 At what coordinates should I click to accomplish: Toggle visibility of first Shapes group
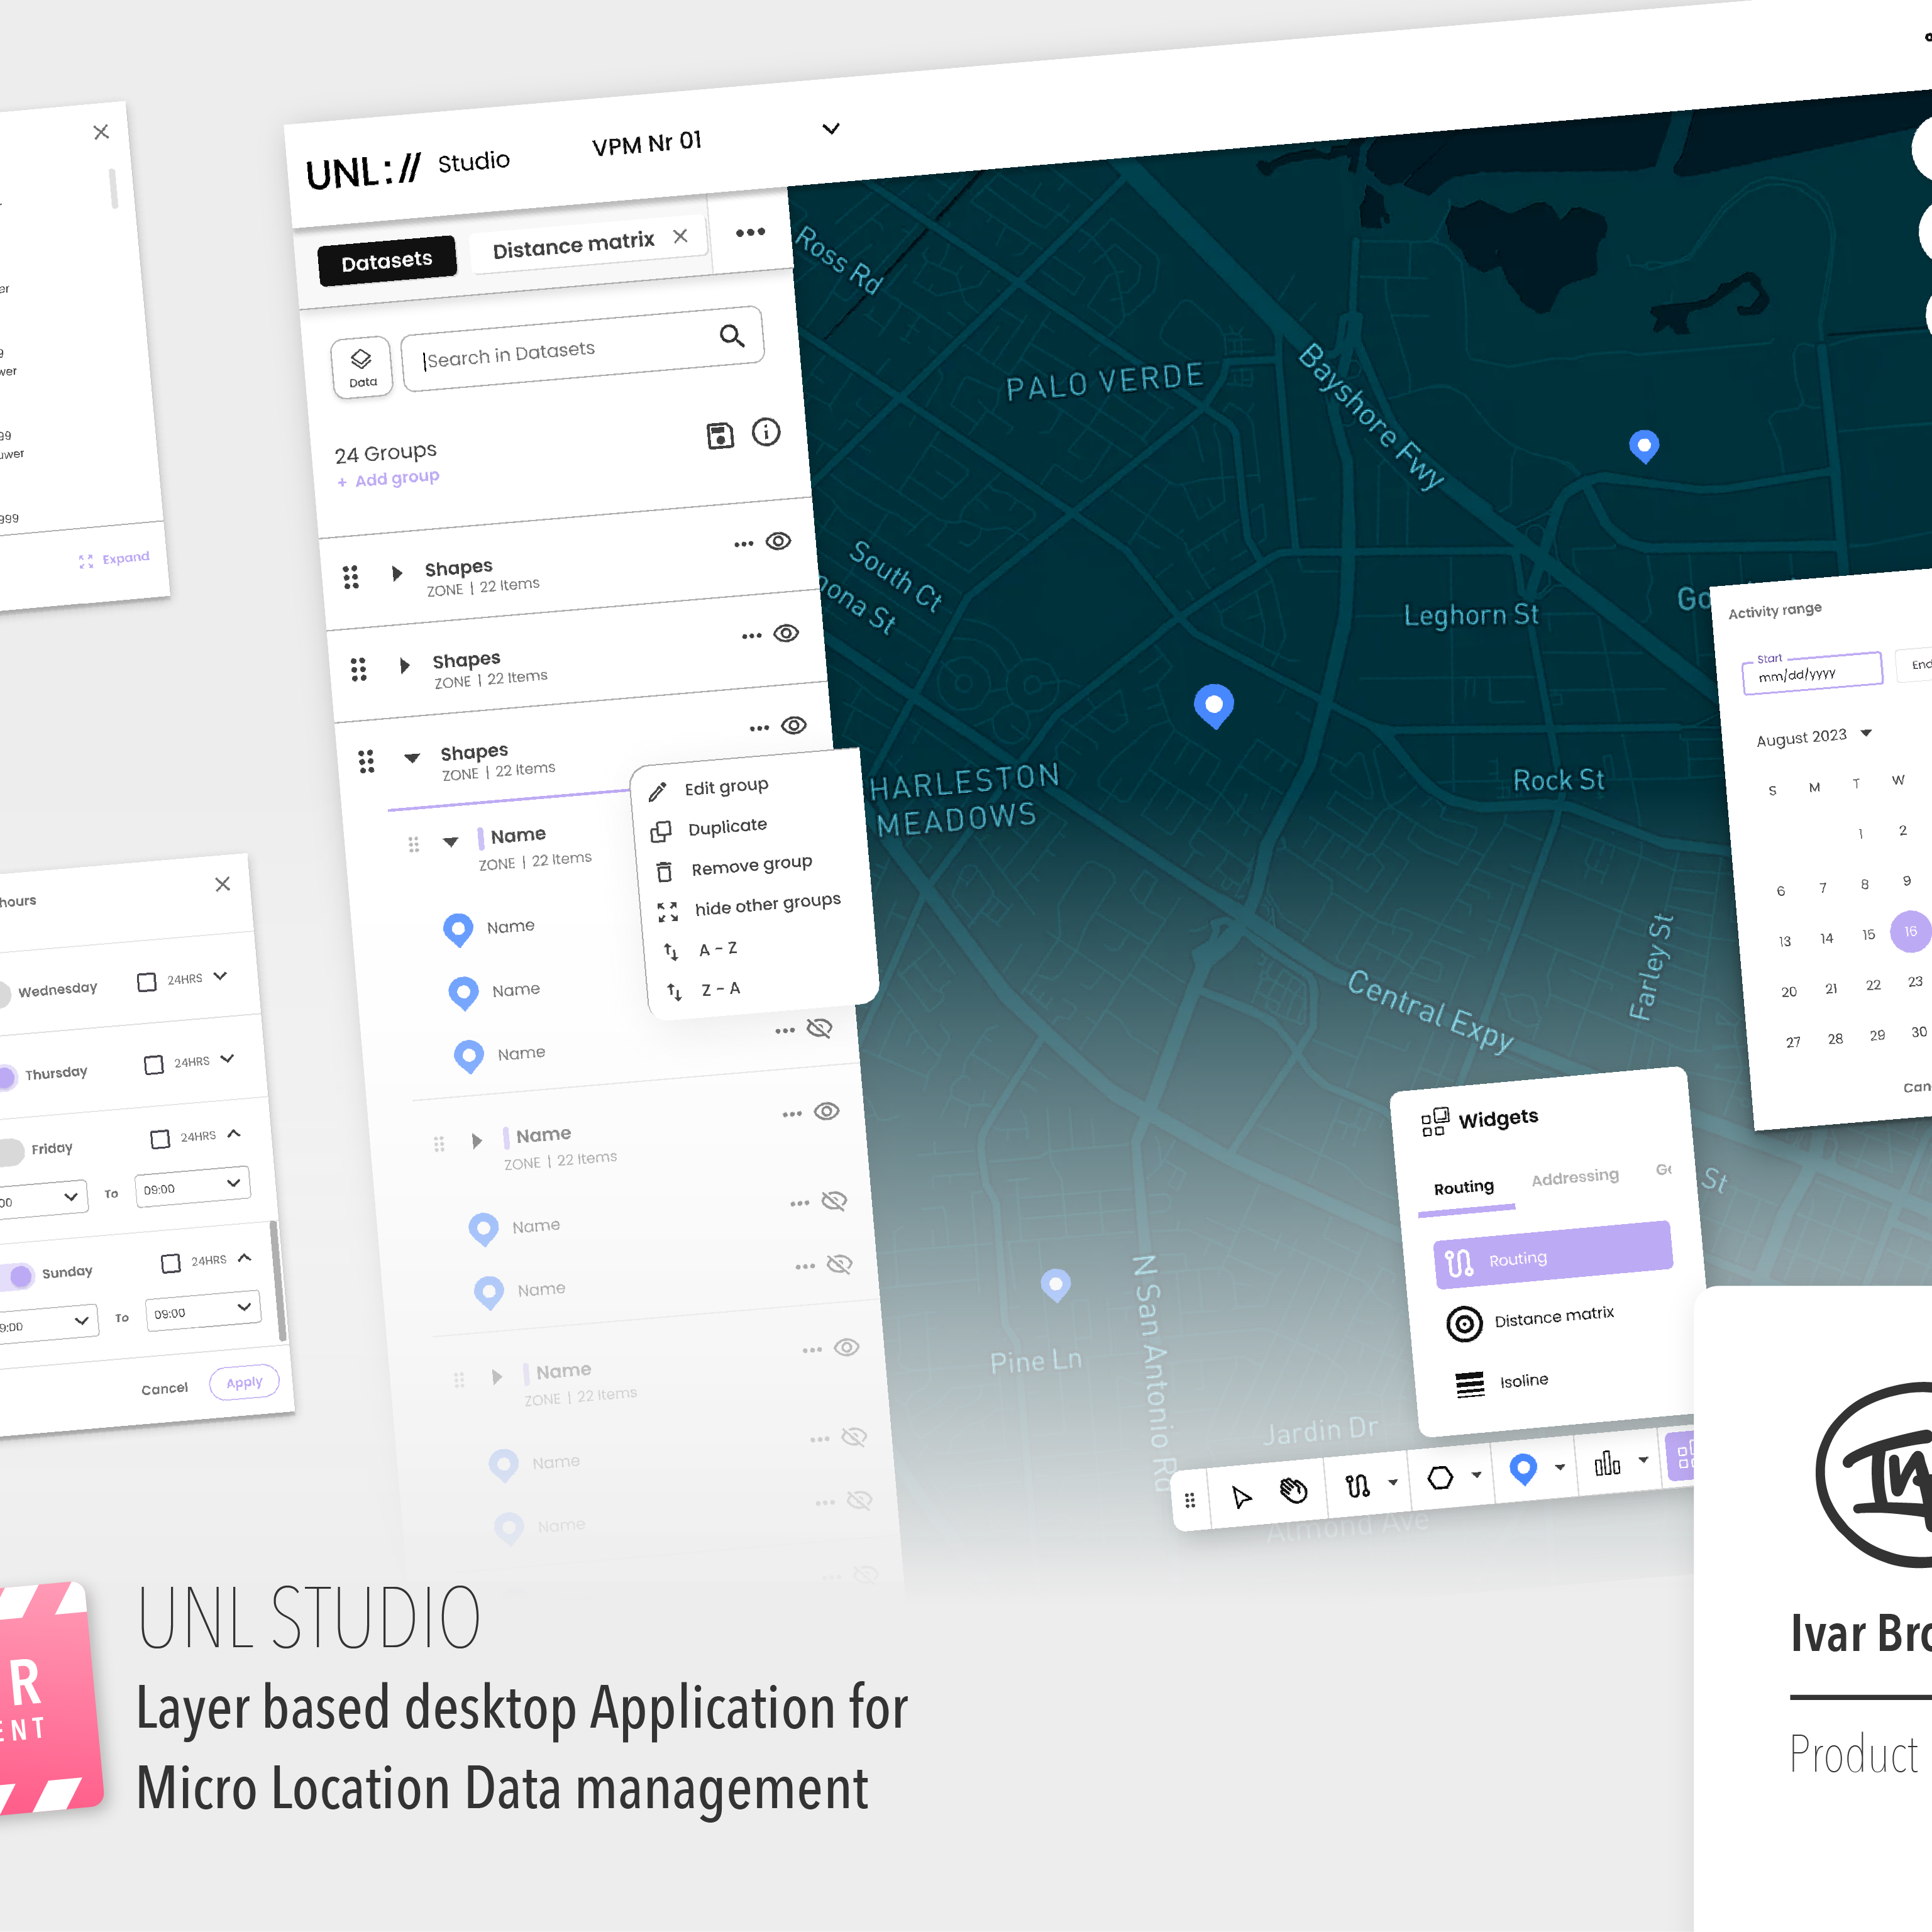tap(778, 541)
